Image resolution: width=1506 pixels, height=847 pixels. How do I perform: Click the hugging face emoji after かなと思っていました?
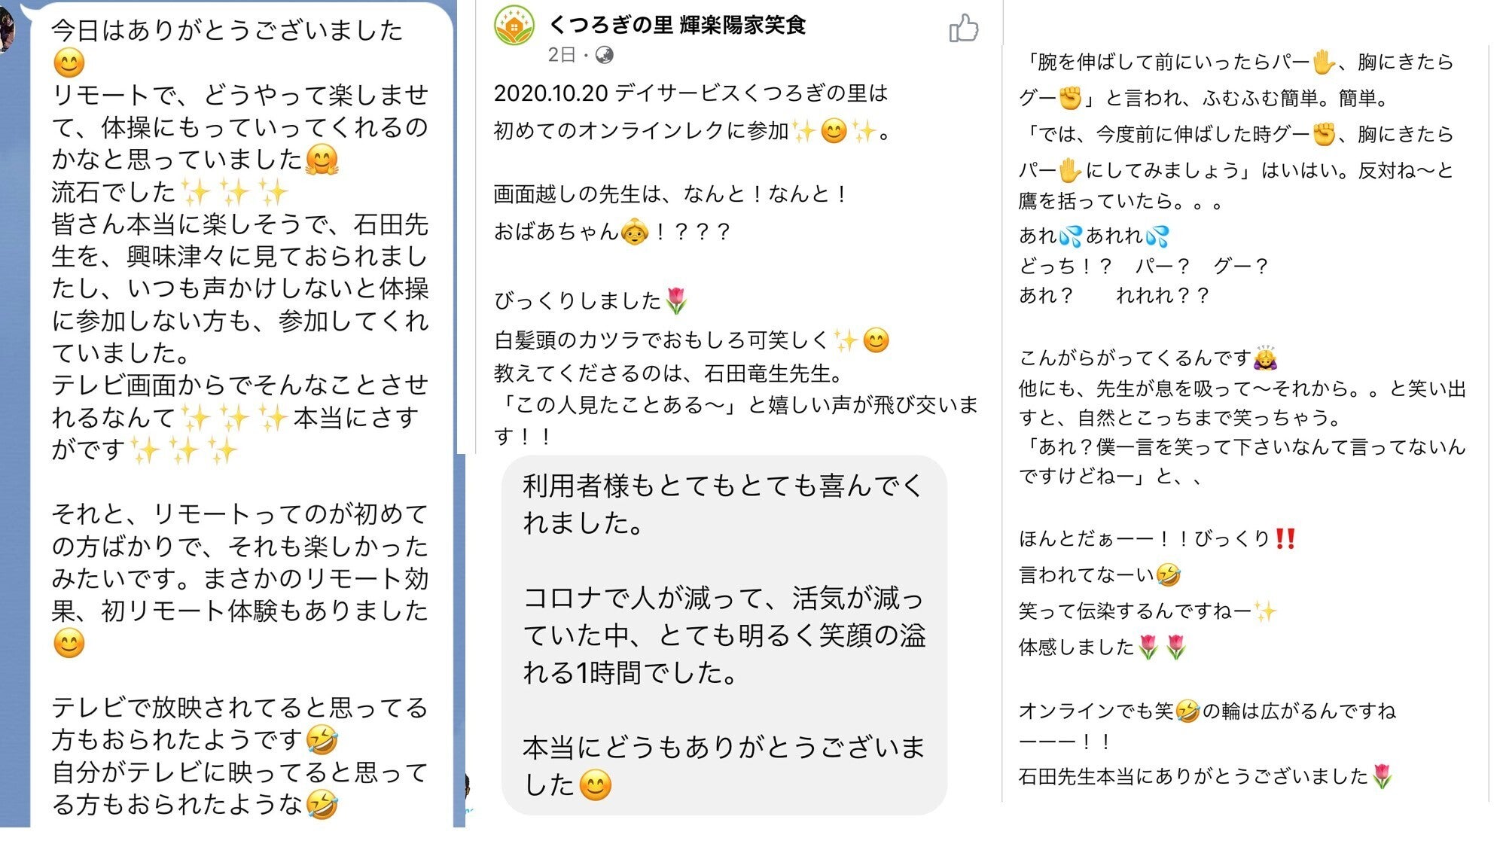pyautogui.click(x=322, y=160)
